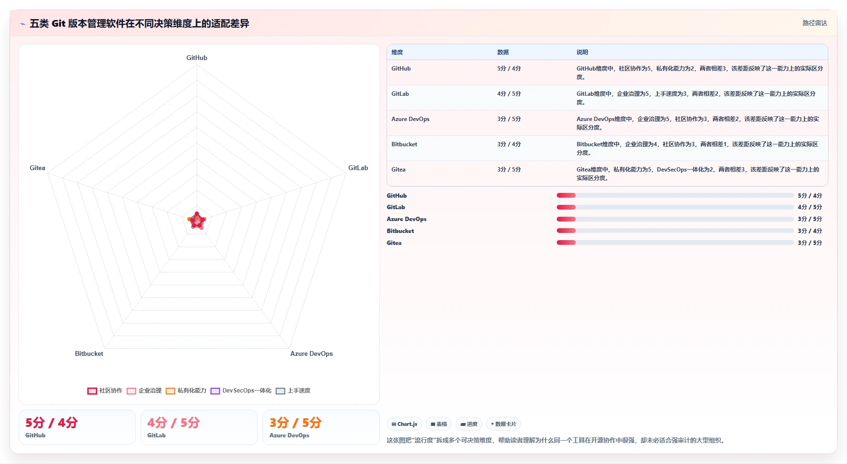The width and height of the screenshot is (847, 464).
Task: Open the GitLab 4分 / 5分 summary card
Action: [199, 427]
